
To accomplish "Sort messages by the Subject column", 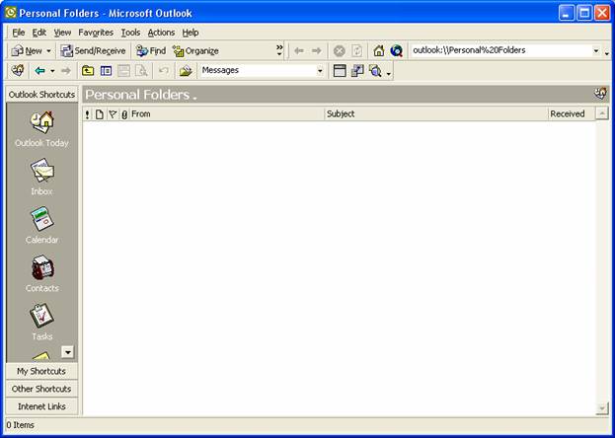I will 436,114.
